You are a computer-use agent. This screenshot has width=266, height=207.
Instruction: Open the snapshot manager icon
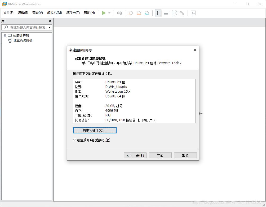(147, 13)
